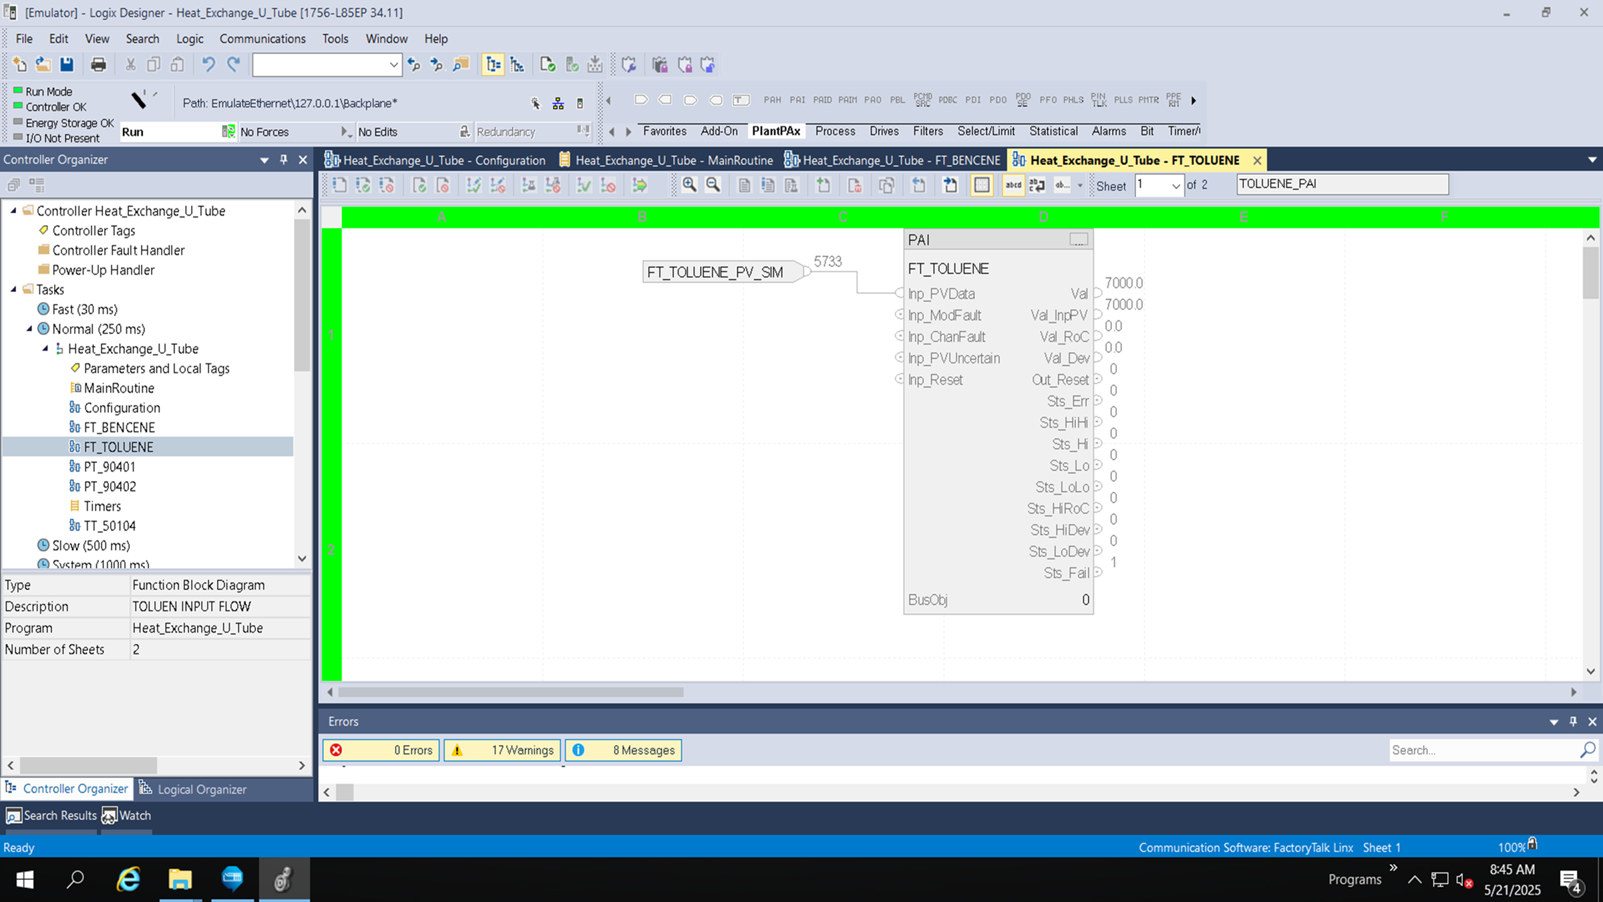Click the sheet name field TOLUENE_PAI
The image size is (1603, 902).
tap(1343, 184)
